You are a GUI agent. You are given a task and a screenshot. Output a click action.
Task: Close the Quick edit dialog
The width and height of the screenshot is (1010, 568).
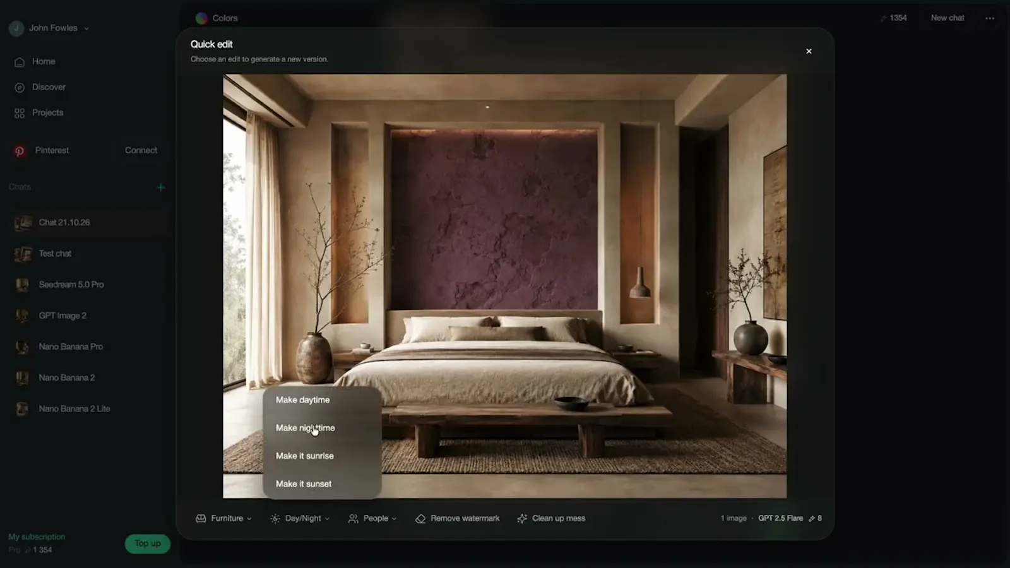point(809,51)
